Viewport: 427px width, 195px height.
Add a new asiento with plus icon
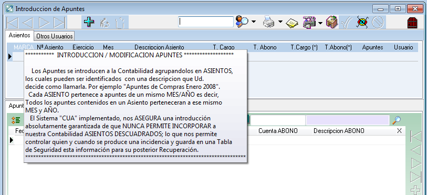pos(89,22)
